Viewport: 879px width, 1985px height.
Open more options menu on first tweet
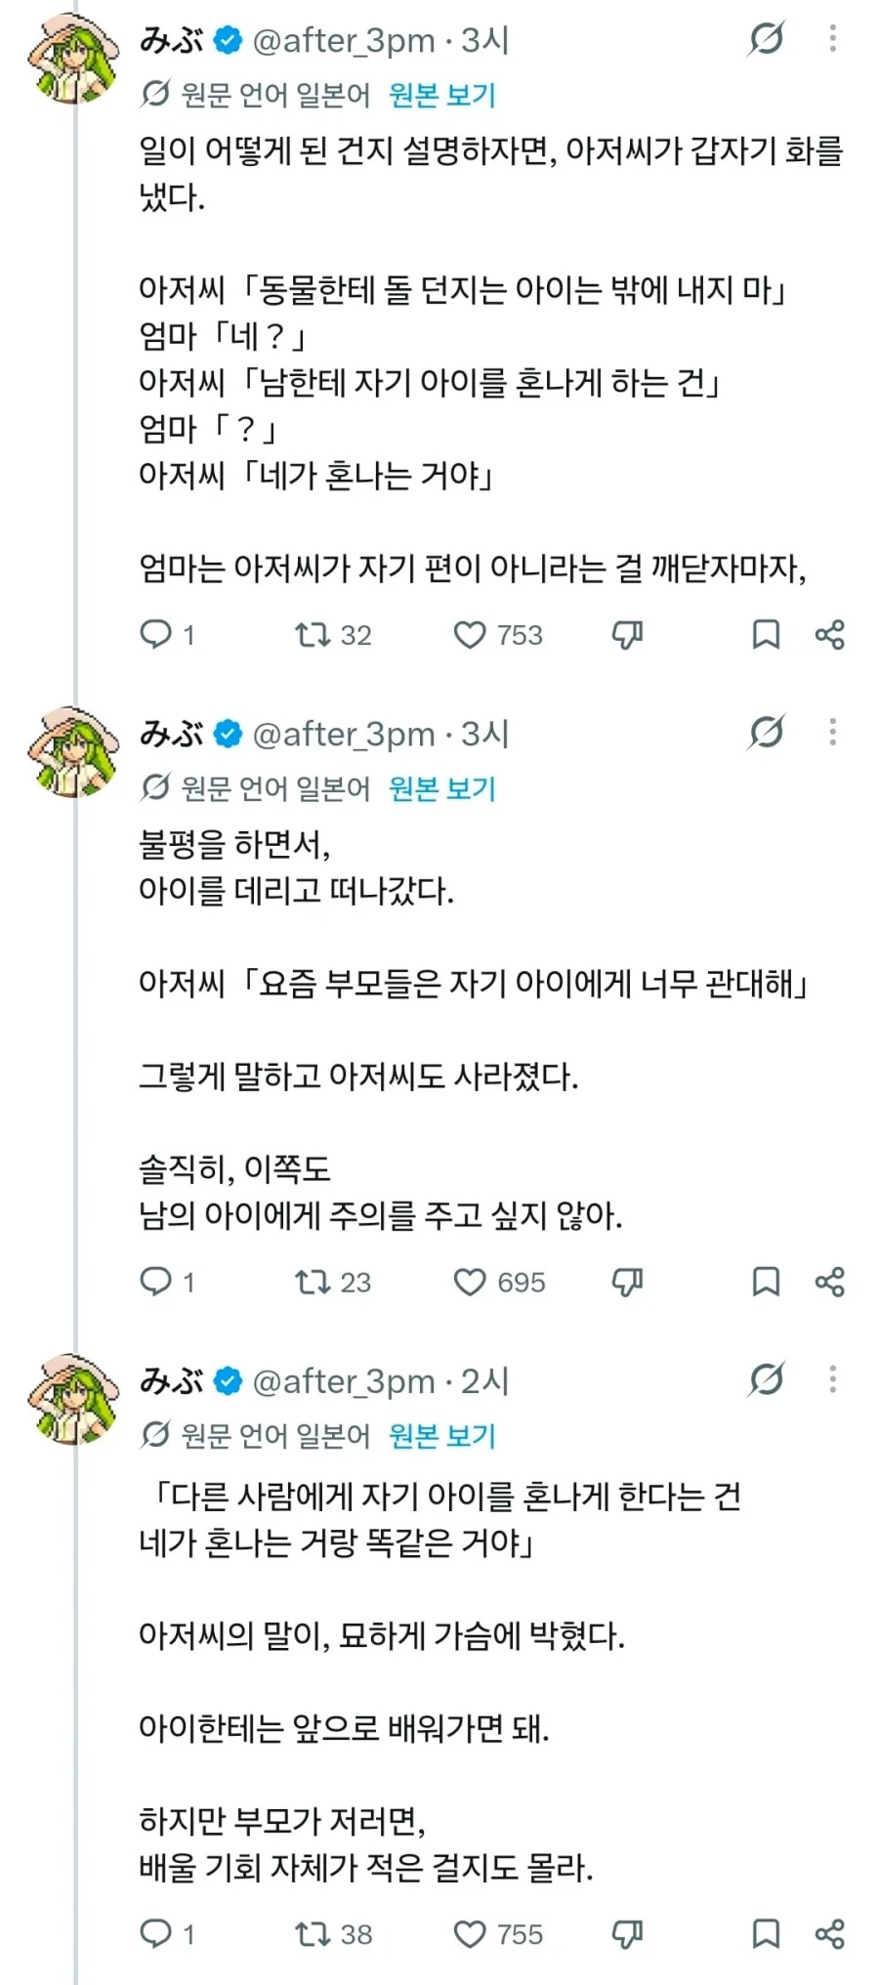tap(833, 39)
